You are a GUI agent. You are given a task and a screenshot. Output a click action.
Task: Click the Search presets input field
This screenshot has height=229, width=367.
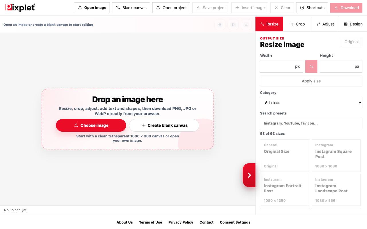311,123
